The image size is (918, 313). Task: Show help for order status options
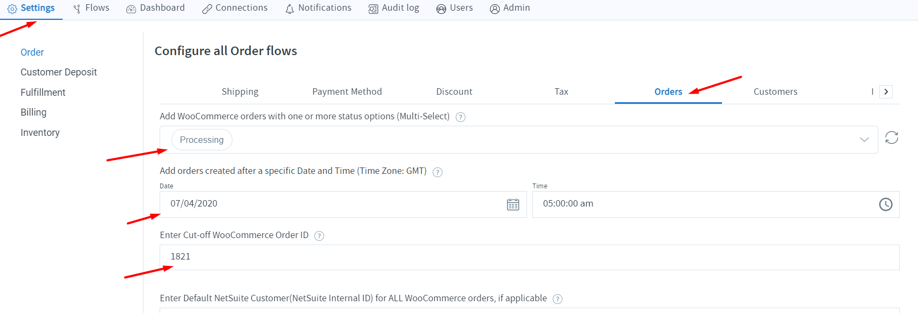(461, 117)
